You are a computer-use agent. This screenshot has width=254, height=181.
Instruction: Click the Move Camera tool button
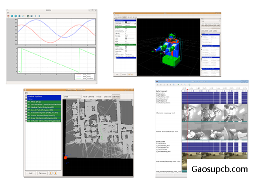tap(88, 97)
